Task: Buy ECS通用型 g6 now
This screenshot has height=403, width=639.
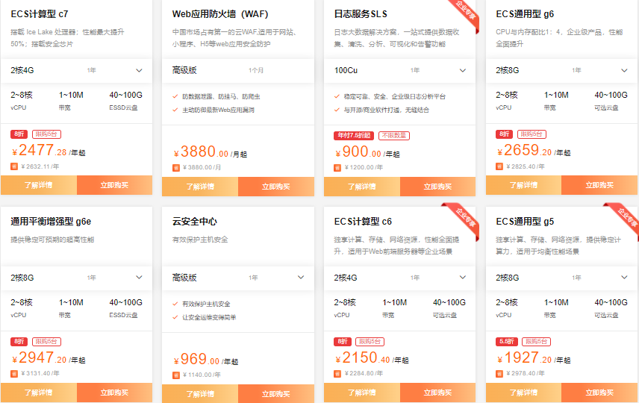Action: click(x=599, y=185)
